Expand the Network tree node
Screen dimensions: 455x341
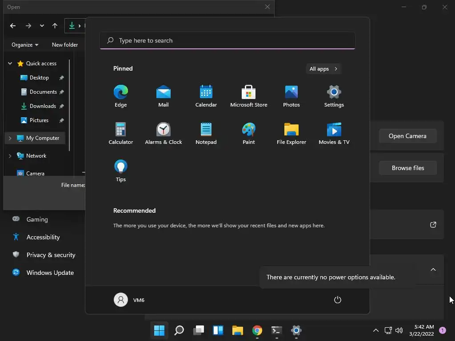point(10,156)
